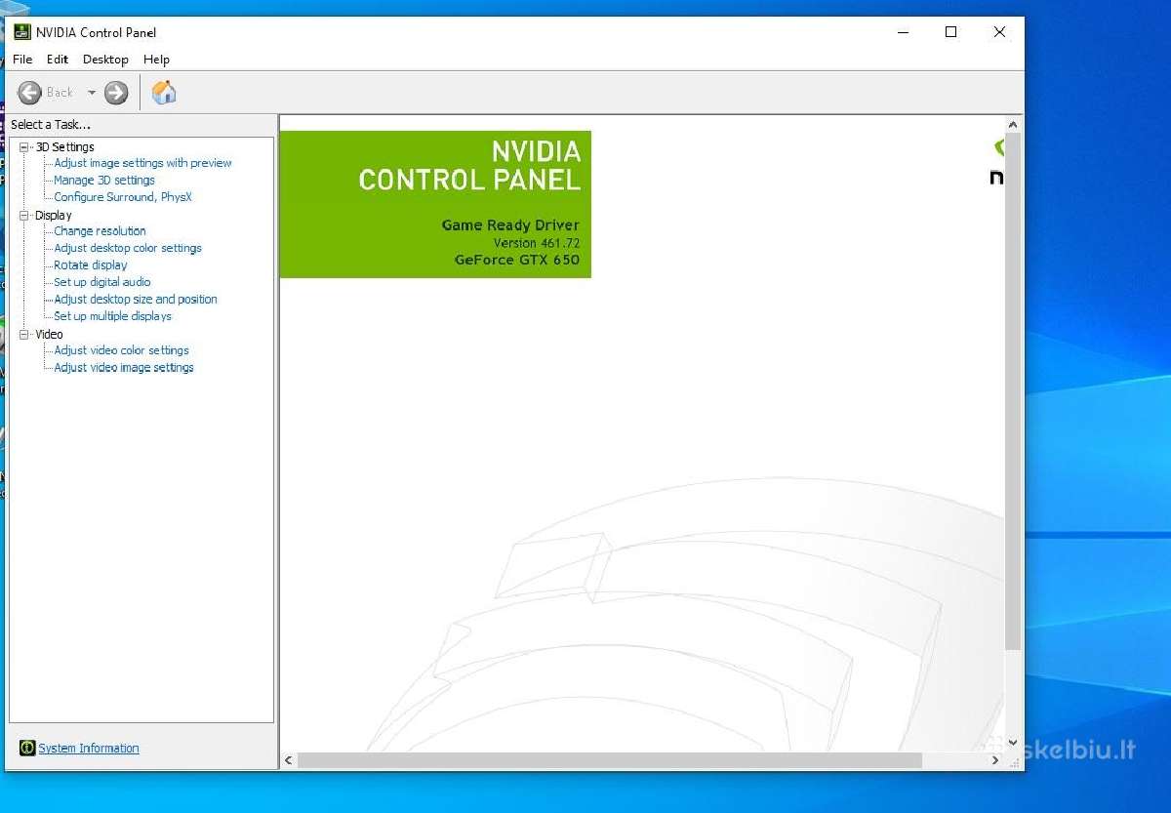
Task: Click the Game Ready Driver text
Action: click(x=510, y=225)
